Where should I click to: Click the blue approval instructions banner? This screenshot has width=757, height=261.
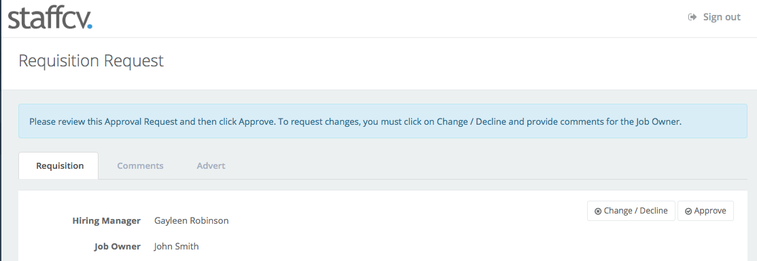click(x=383, y=121)
